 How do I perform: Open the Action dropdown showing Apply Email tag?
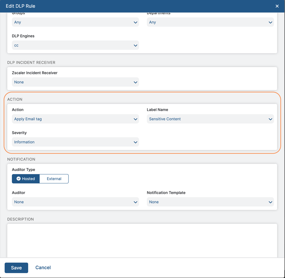[75, 119]
